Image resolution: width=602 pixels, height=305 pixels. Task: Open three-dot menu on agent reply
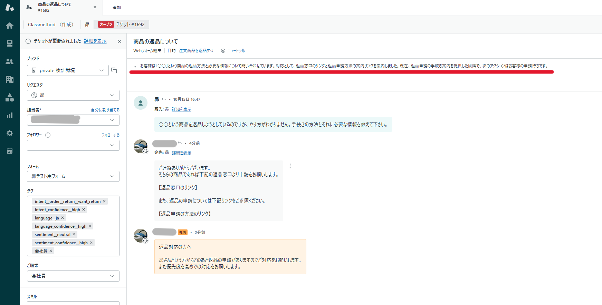point(290,166)
